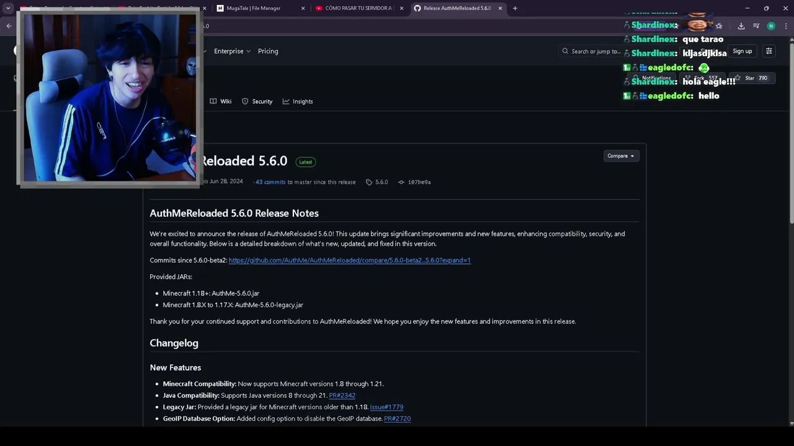Click the commit icon beside 107be9a
The width and height of the screenshot is (794, 446).
click(x=401, y=182)
